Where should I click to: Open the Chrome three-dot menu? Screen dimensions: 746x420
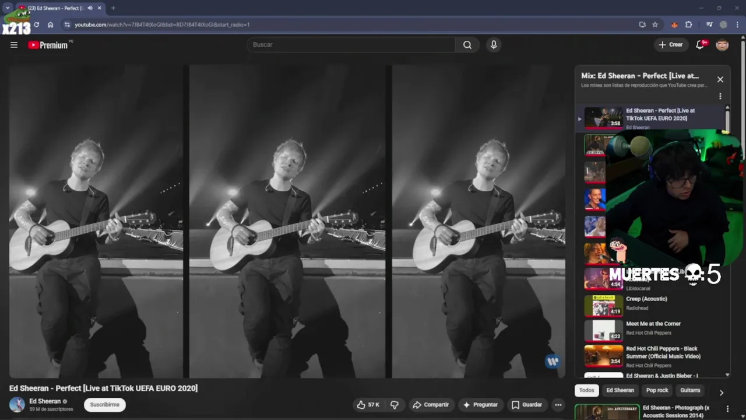tap(737, 24)
